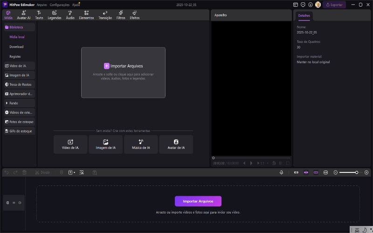Screen dimensions: 373x233
Task: Open the Áudio tab
Action: [x=70, y=15]
